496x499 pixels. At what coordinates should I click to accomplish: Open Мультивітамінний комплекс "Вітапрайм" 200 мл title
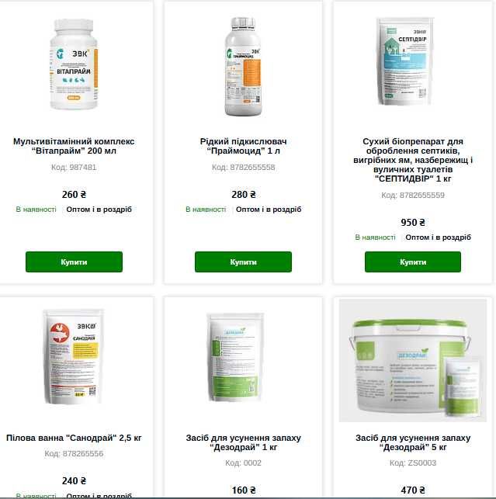74,146
